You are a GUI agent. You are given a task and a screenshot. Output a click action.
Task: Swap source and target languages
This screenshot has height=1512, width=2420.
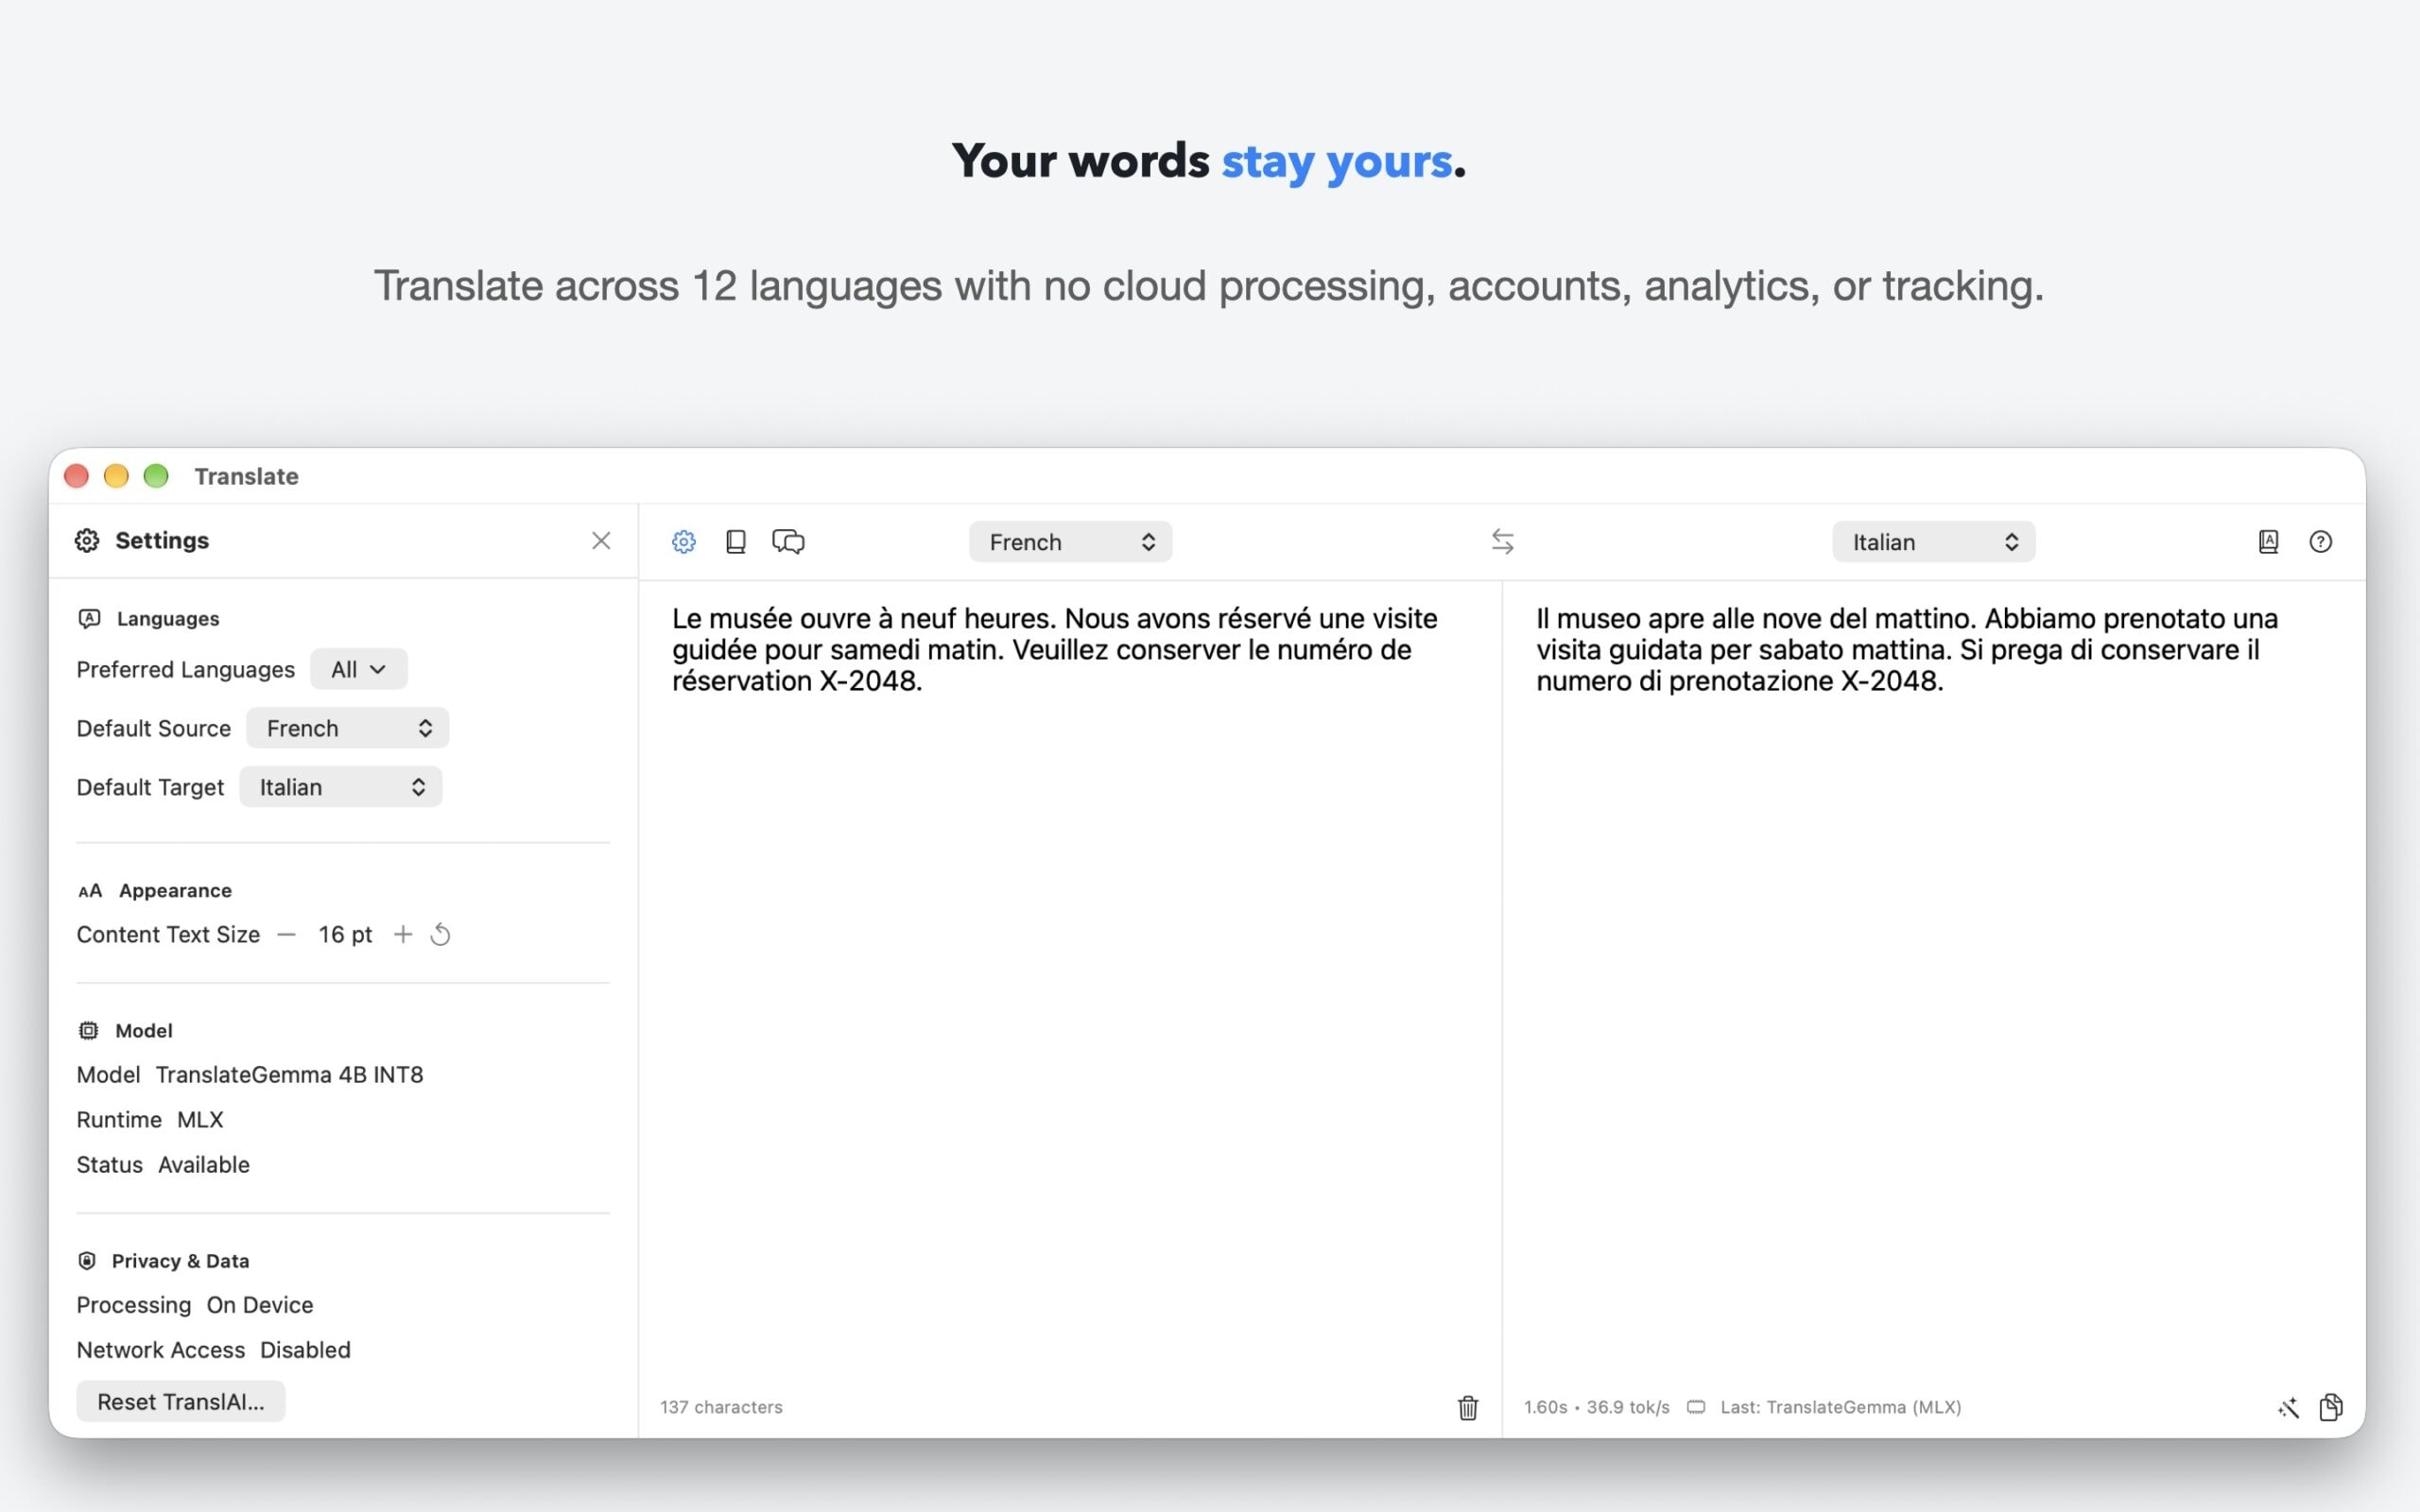(x=1502, y=541)
